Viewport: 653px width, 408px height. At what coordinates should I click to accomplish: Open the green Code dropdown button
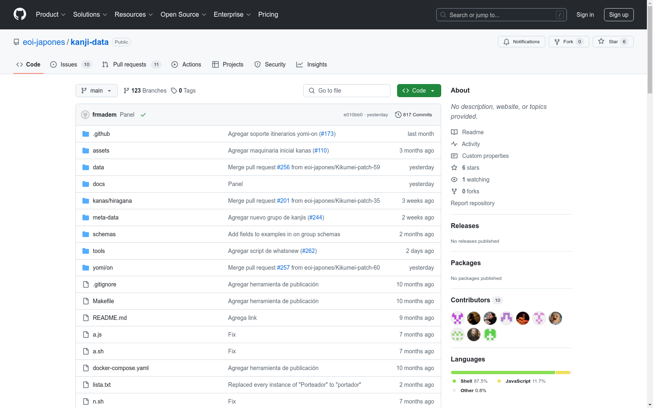[x=419, y=91]
